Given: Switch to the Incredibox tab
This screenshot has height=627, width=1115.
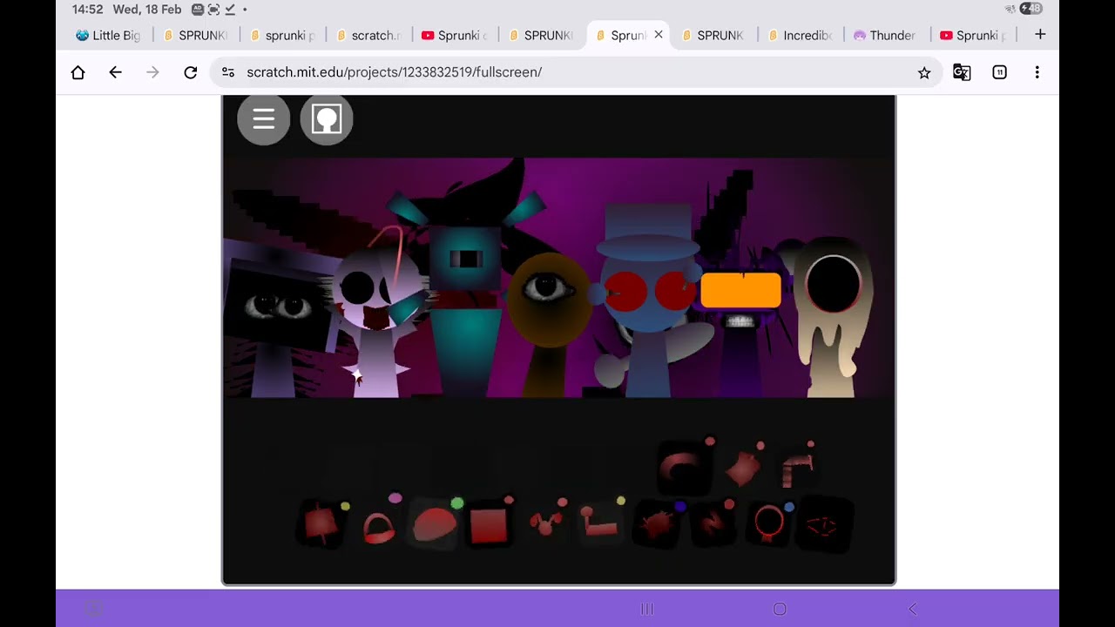Looking at the screenshot, I should coord(801,36).
